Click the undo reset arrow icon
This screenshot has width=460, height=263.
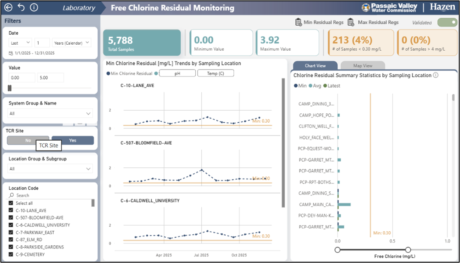[x=21, y=8]
